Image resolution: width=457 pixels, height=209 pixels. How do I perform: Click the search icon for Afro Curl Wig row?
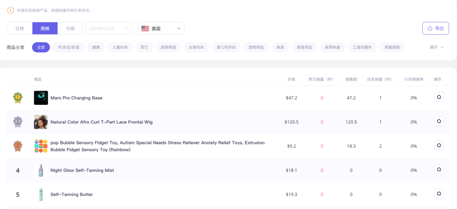tap(439, 121)
